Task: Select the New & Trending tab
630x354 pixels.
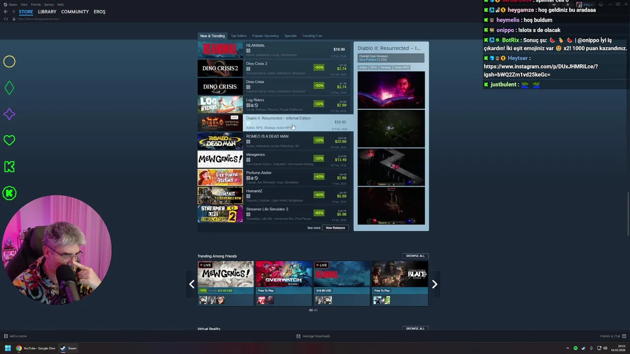Action: pos(212,35)
